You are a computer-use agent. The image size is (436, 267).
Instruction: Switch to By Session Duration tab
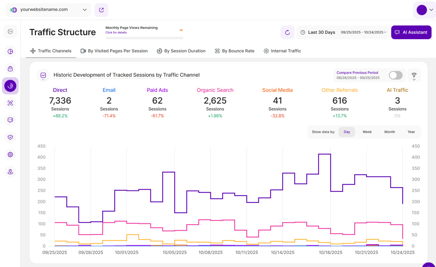181,51
